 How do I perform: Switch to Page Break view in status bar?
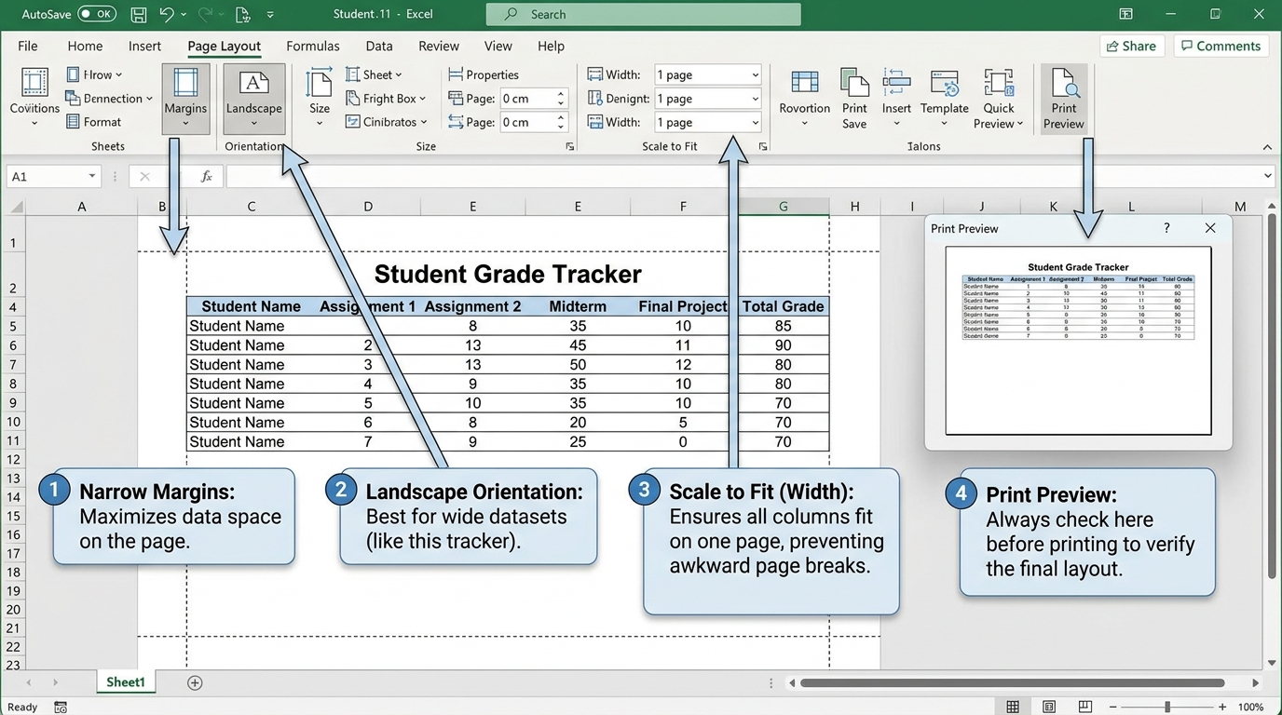click(x=1084, y=707)
